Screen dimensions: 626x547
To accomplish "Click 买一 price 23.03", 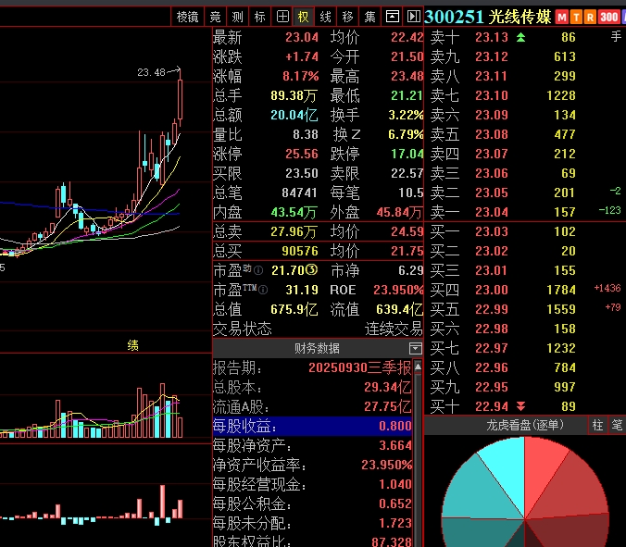I will [492, 231].
